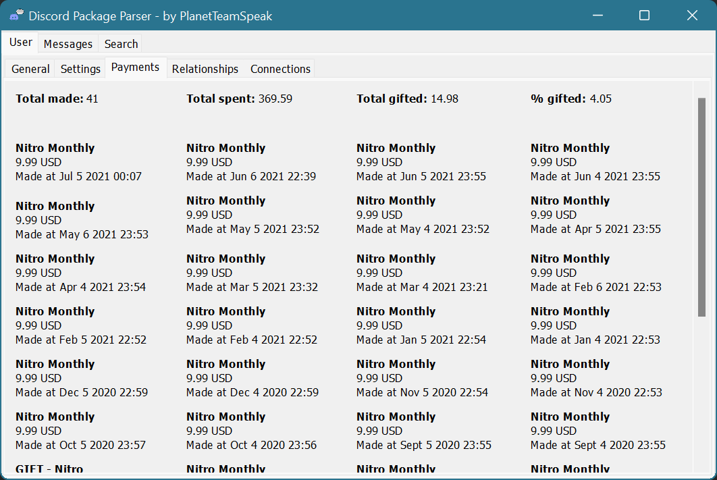Viewport: 717px width, 480px height.
Task: Click Nitro Monthly heading above Dec 4 2020
Action: [226, 364]
